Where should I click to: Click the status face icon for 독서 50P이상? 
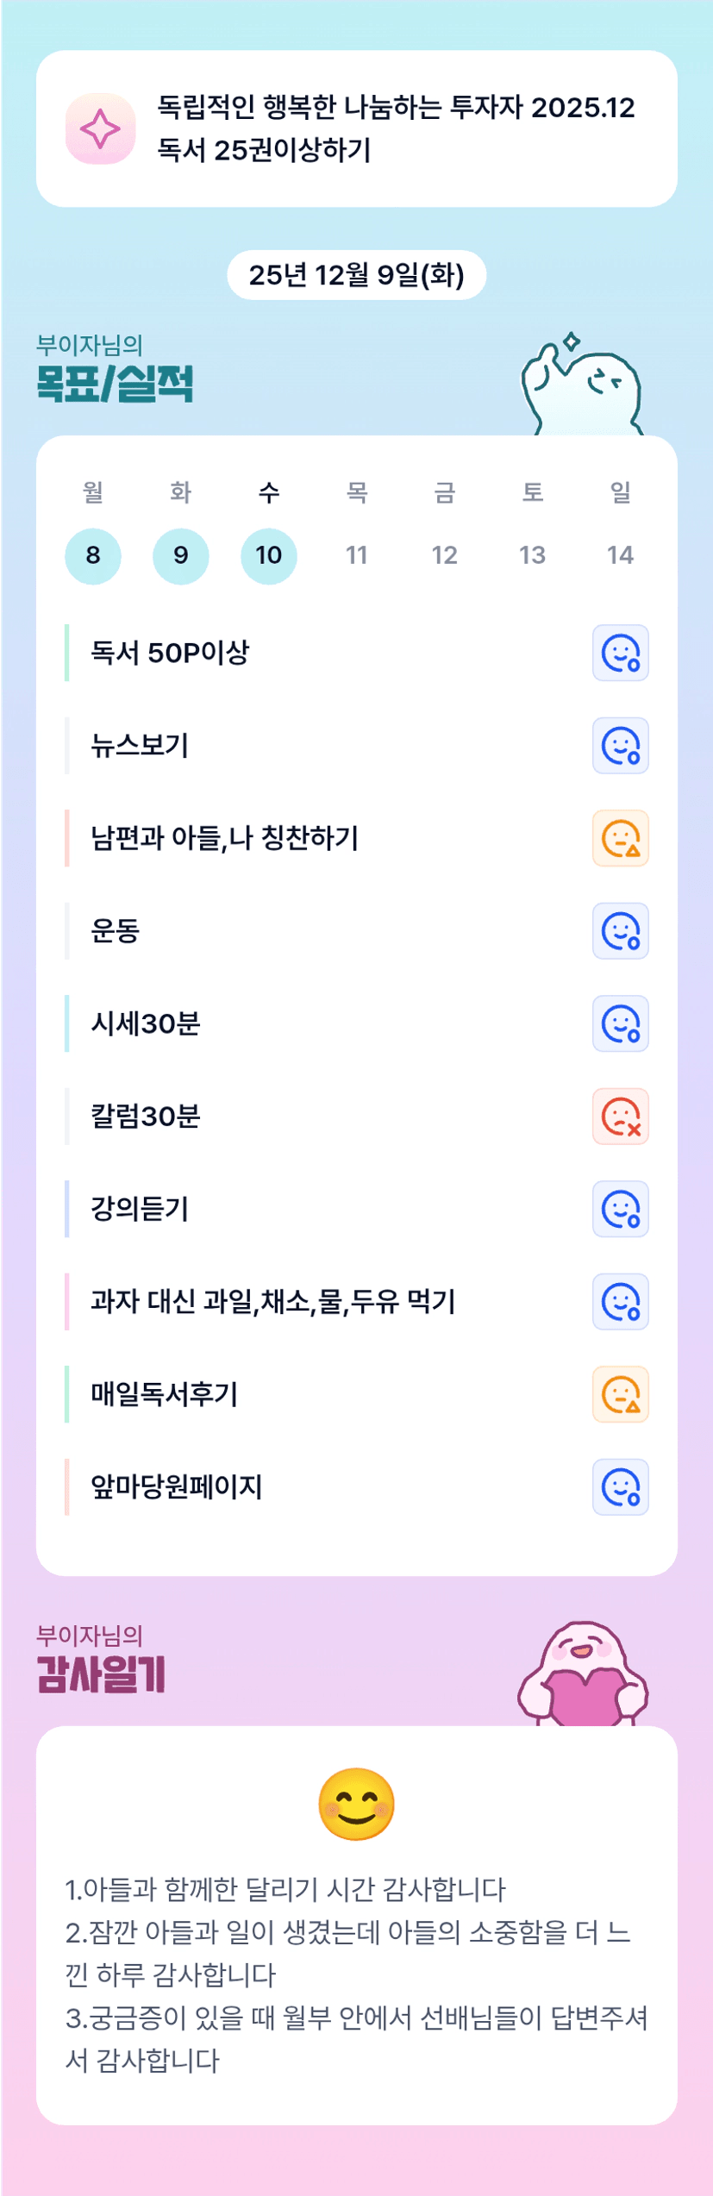coord(620,653)
